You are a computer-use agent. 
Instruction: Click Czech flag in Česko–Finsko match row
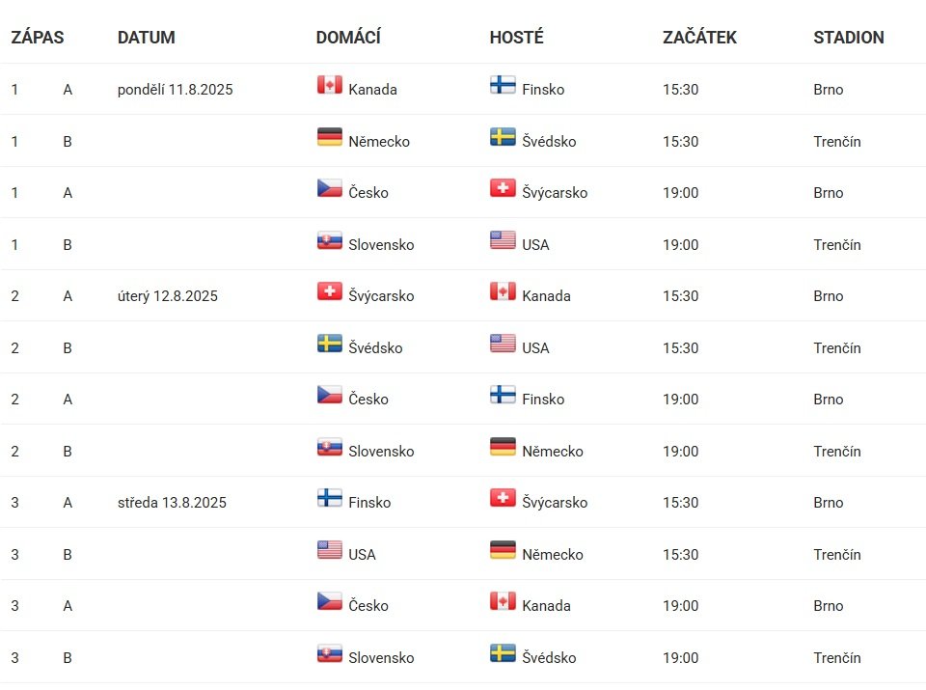point(330,395)
